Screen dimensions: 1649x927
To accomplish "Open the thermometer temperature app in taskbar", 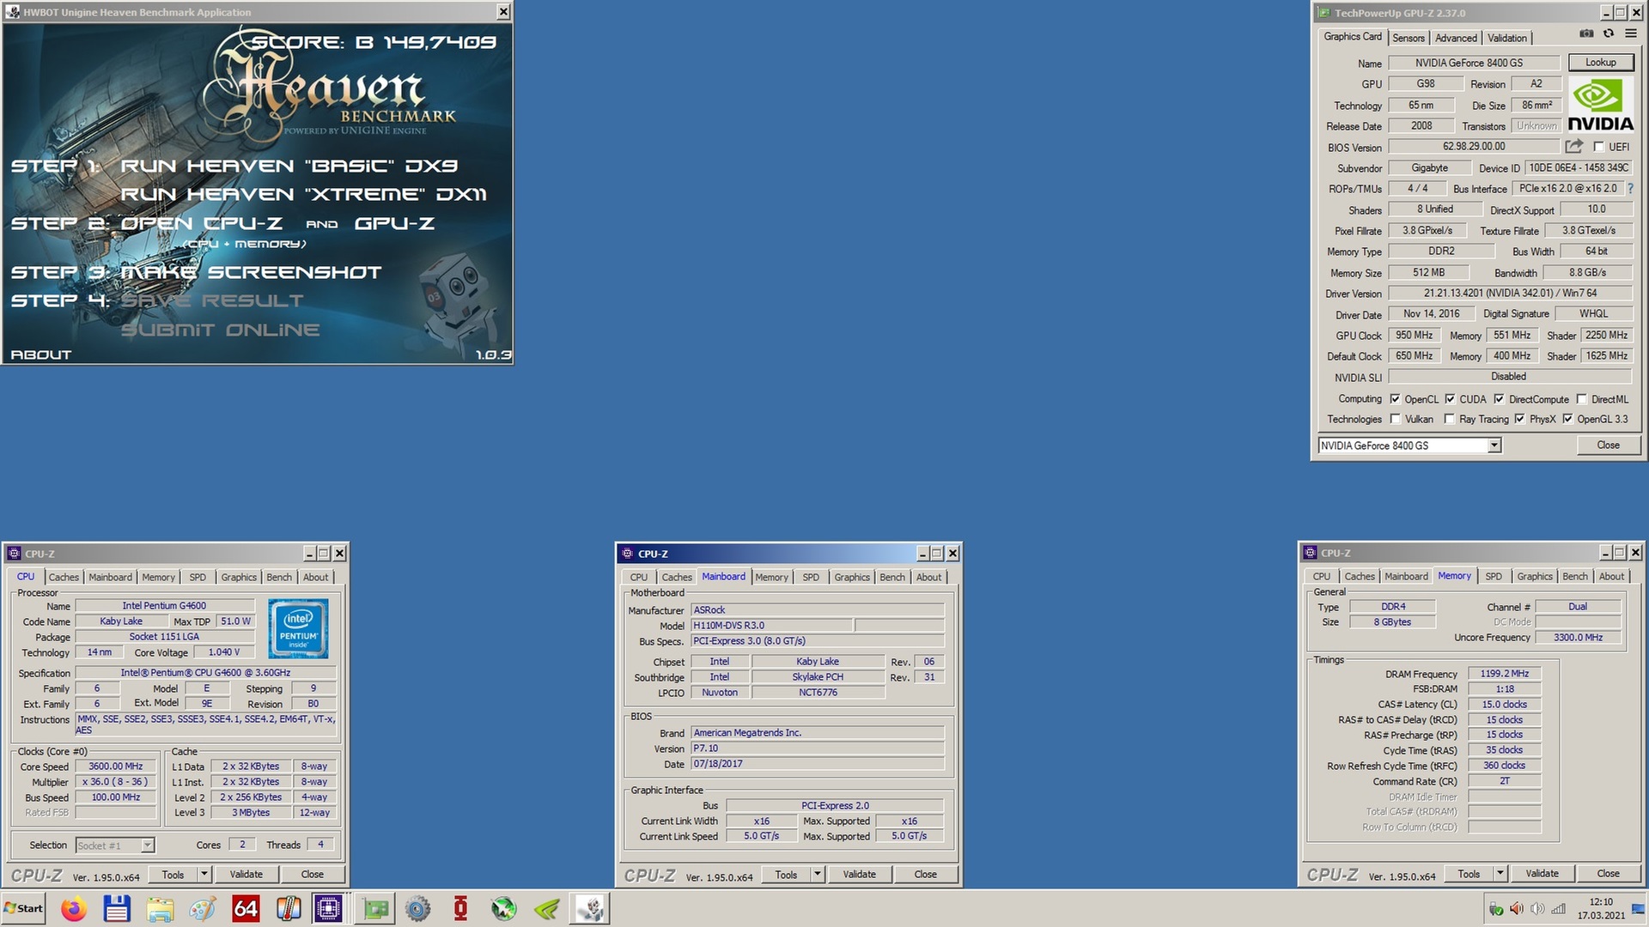I will (289, 908).
